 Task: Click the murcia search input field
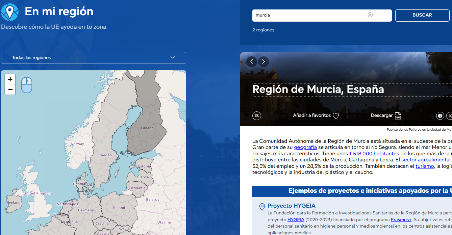(x=309, y=15)
